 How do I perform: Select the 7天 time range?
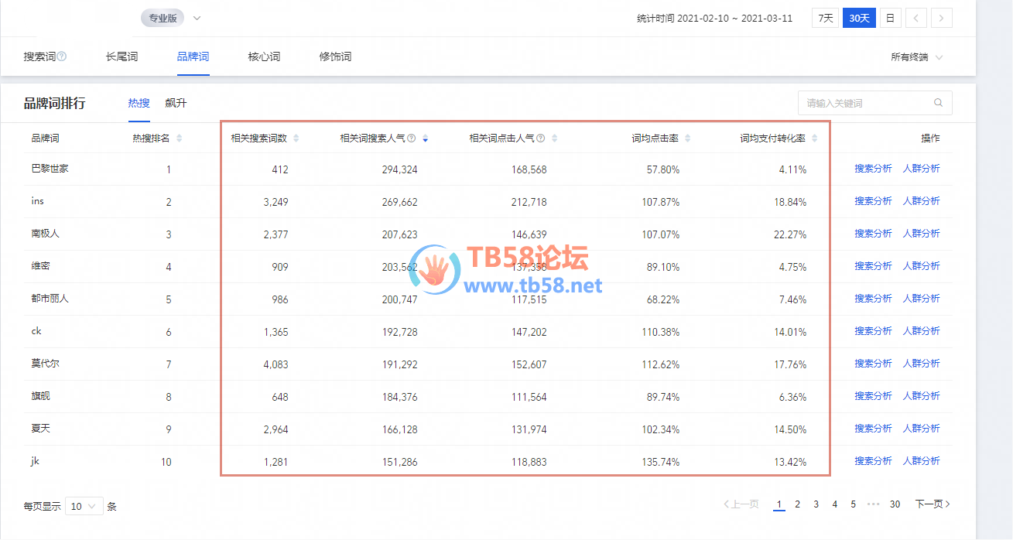tap(826, 18)
